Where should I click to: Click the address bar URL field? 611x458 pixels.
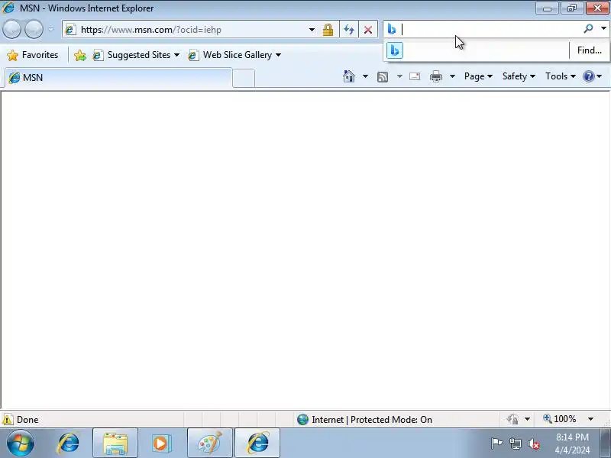(187, 30)
